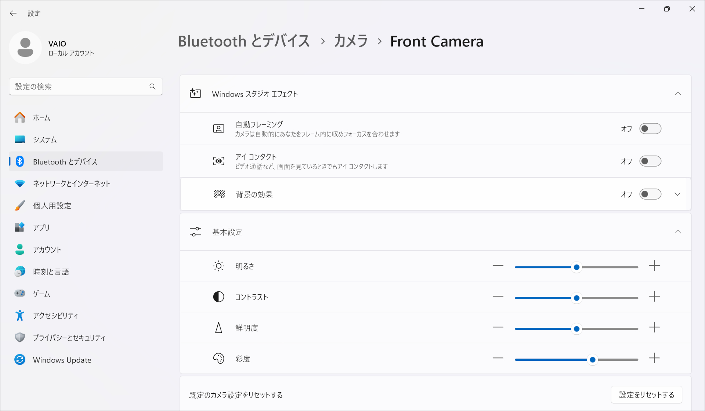Expand the 背景の効果 options chevron
Screen dimensions: 705x411
[x=677, y=194]
